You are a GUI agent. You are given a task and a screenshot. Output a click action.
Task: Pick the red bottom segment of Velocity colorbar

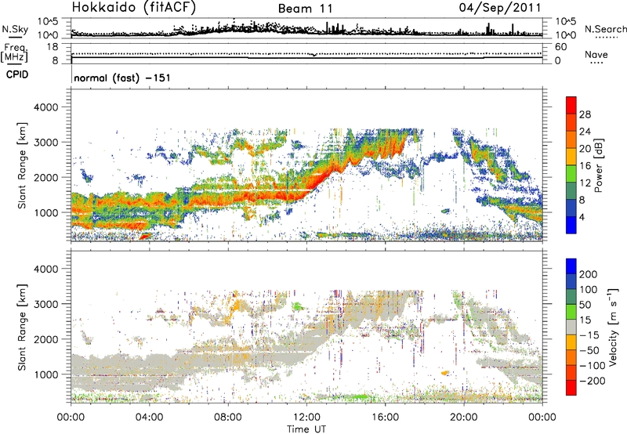[571, 388]
